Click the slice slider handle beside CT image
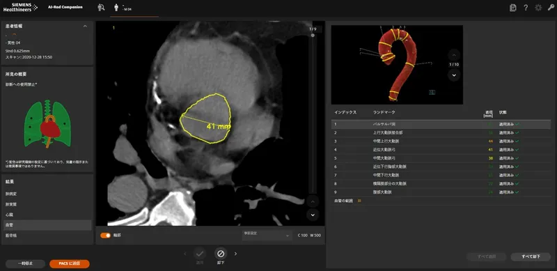 coord(313,36)
